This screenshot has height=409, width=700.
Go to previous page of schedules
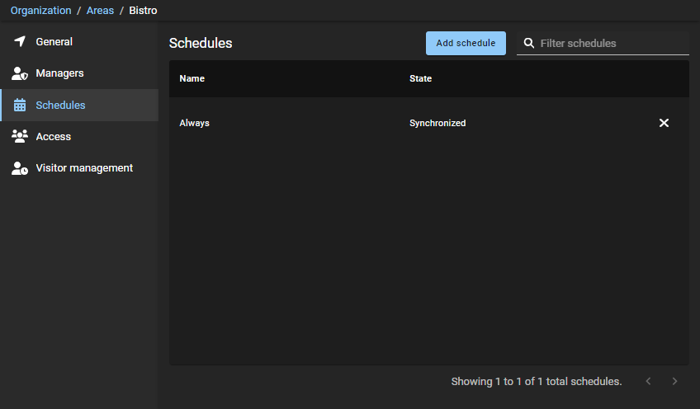648,381
